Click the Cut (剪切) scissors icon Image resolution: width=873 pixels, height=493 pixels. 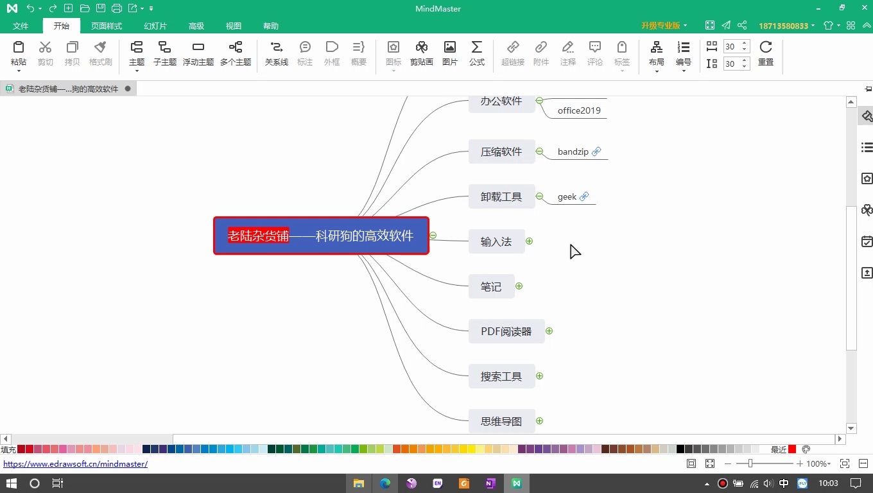click(45, 47)
